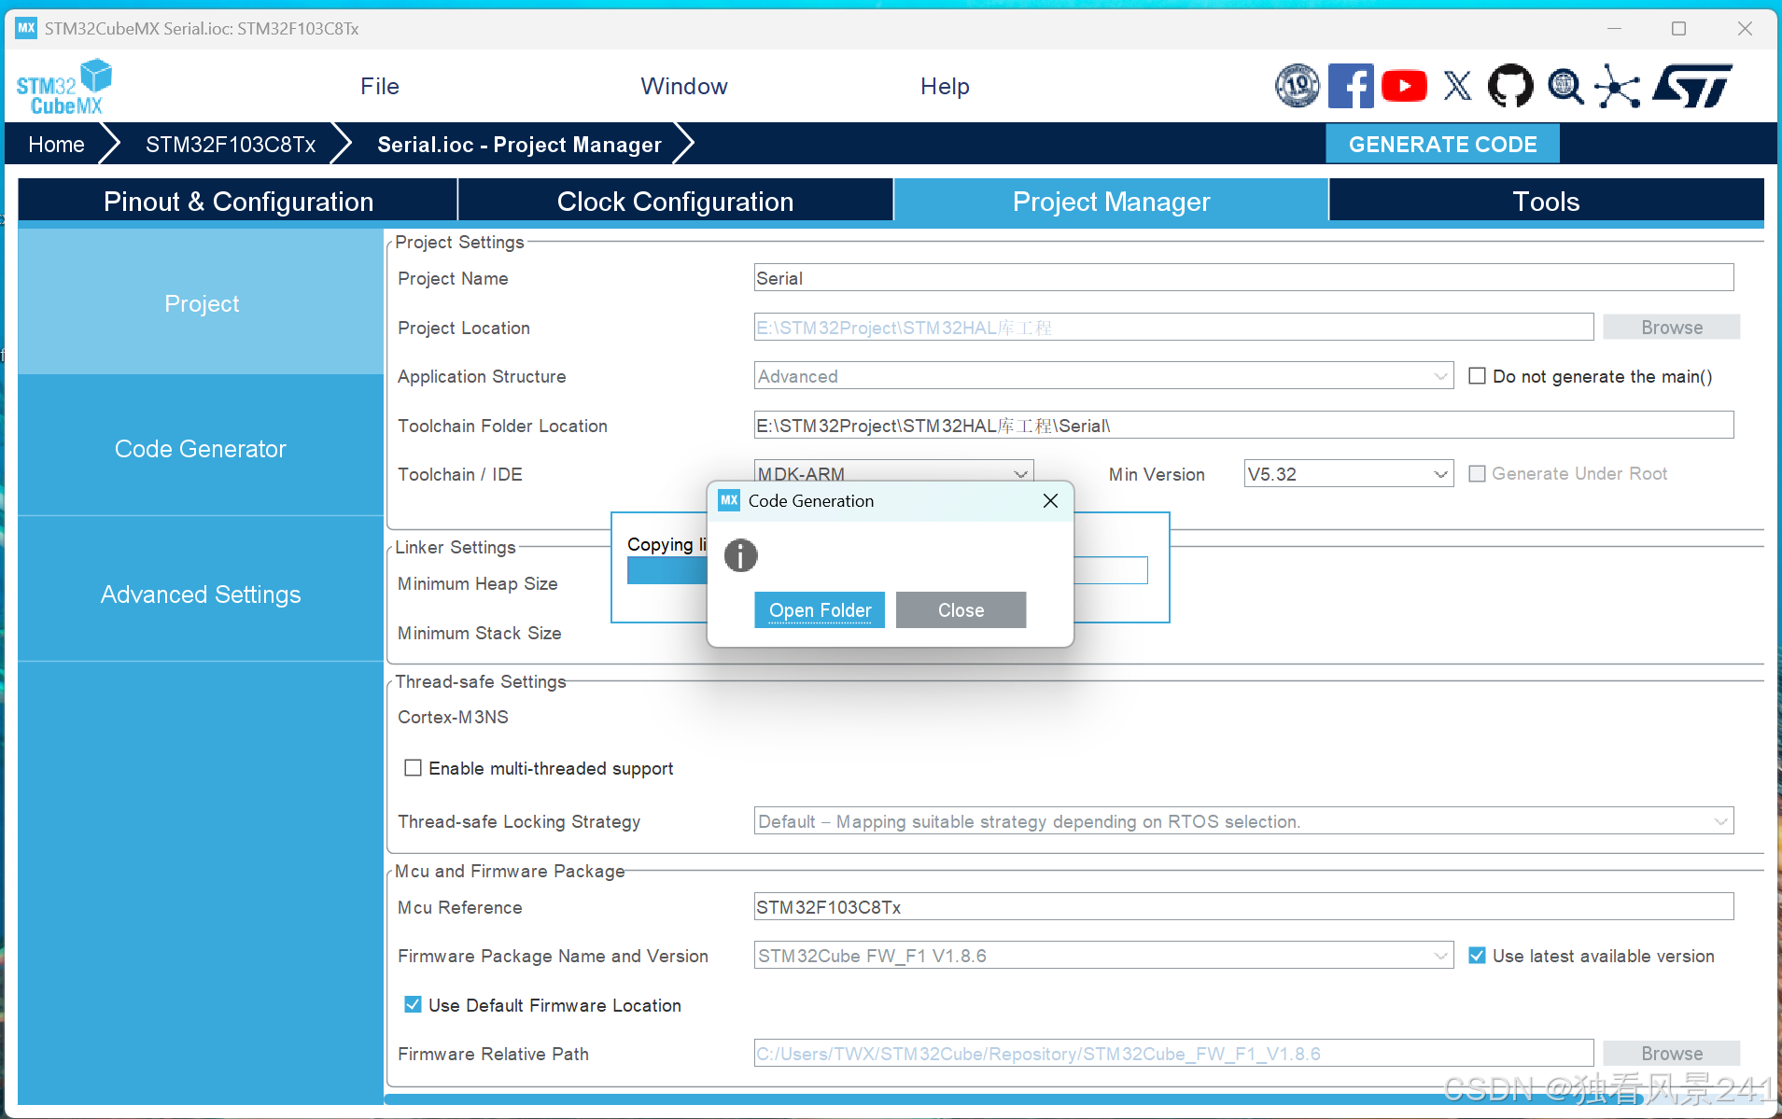
Task: Click the info icon in Code Generation dialog
Action: [x=741, y=555]
